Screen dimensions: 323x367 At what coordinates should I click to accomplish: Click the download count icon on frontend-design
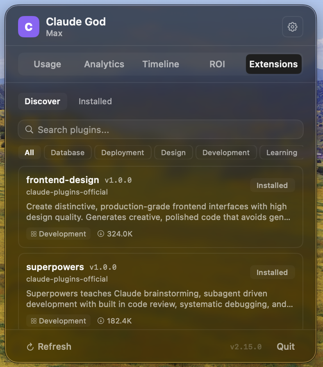click(100, 234)
